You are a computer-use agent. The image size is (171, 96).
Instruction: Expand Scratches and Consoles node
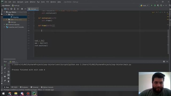(x=4, y=27)
